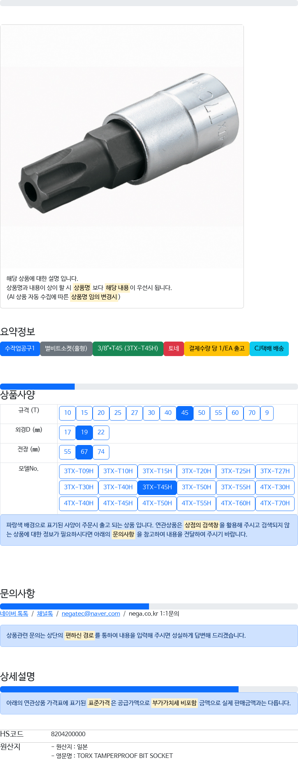Select outer diameter 22 option
The height and width of the screenshot is (761, 298).
click(101, 432)
